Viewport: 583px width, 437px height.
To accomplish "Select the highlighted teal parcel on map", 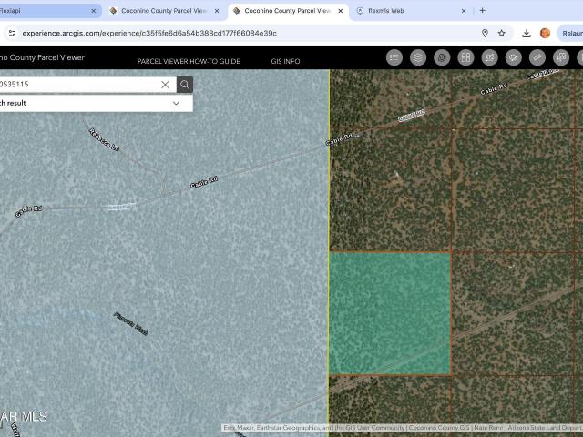I will 389,312.
